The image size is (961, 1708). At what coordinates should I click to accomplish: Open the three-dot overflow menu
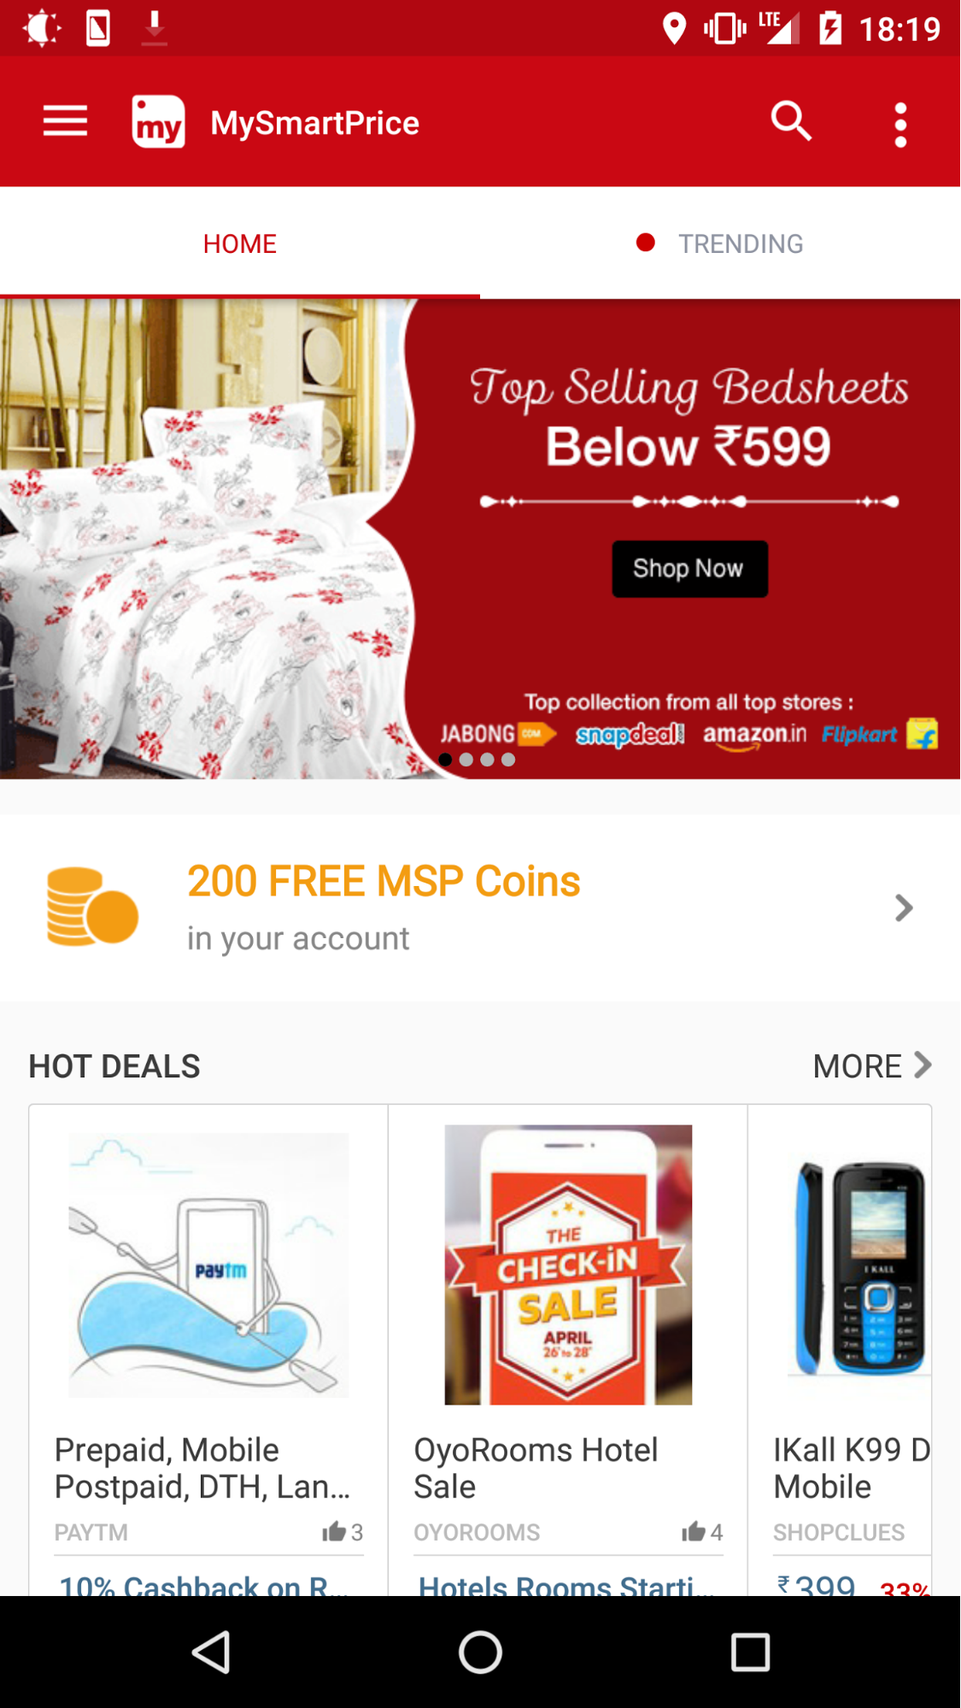click(x=900, y=125)
